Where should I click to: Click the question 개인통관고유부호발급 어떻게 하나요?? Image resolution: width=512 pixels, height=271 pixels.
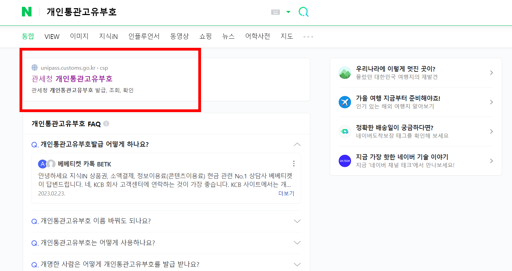(x=95, y=144)
